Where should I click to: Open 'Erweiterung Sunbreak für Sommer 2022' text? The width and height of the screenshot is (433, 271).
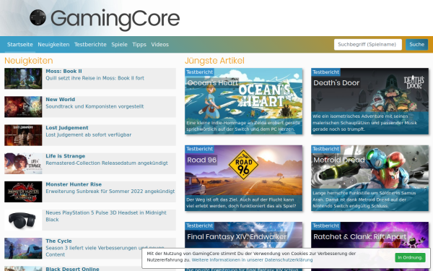tap(110, 192)
